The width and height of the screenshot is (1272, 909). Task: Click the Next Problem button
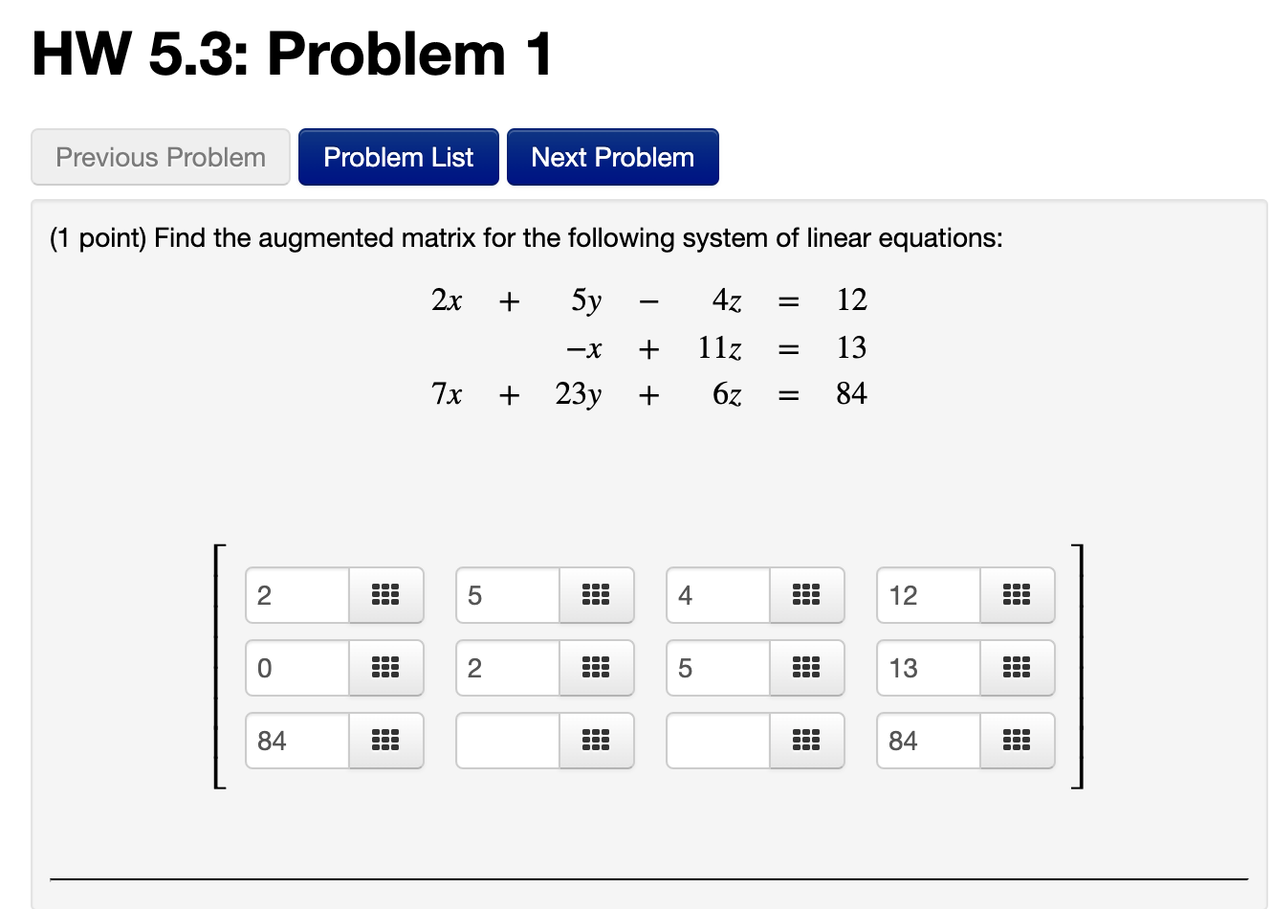pyautogui.click(x=613, y=156)
